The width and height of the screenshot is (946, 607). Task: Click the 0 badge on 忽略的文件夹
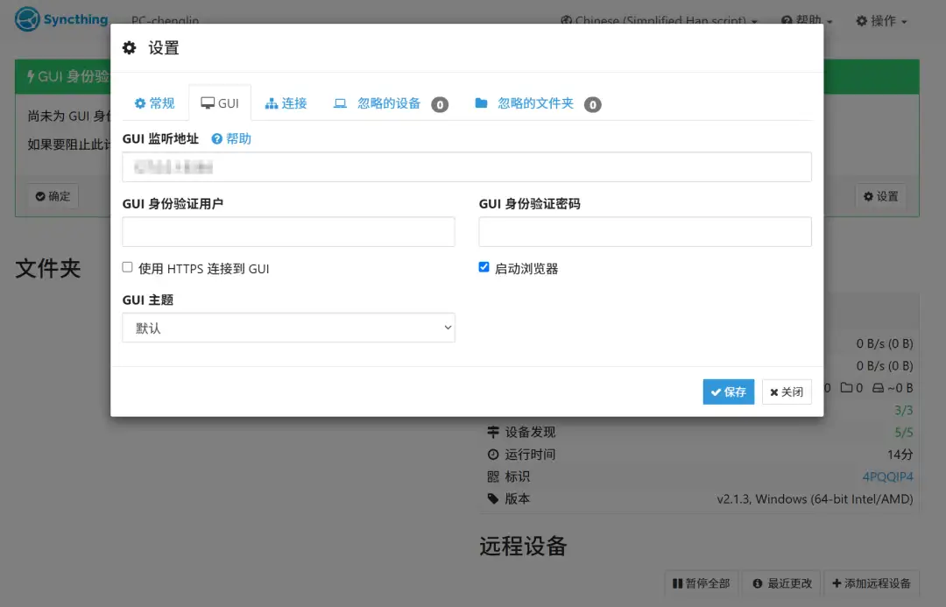click(x=592, y=105)
